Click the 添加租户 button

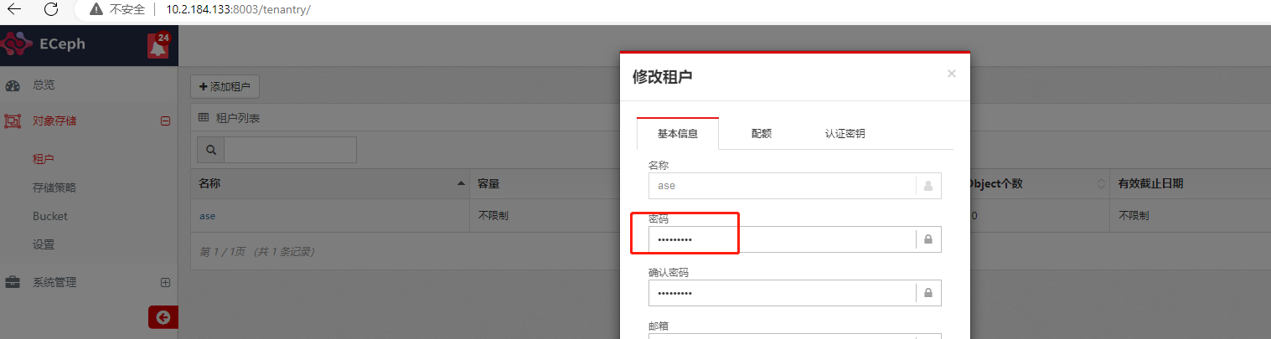225,87
